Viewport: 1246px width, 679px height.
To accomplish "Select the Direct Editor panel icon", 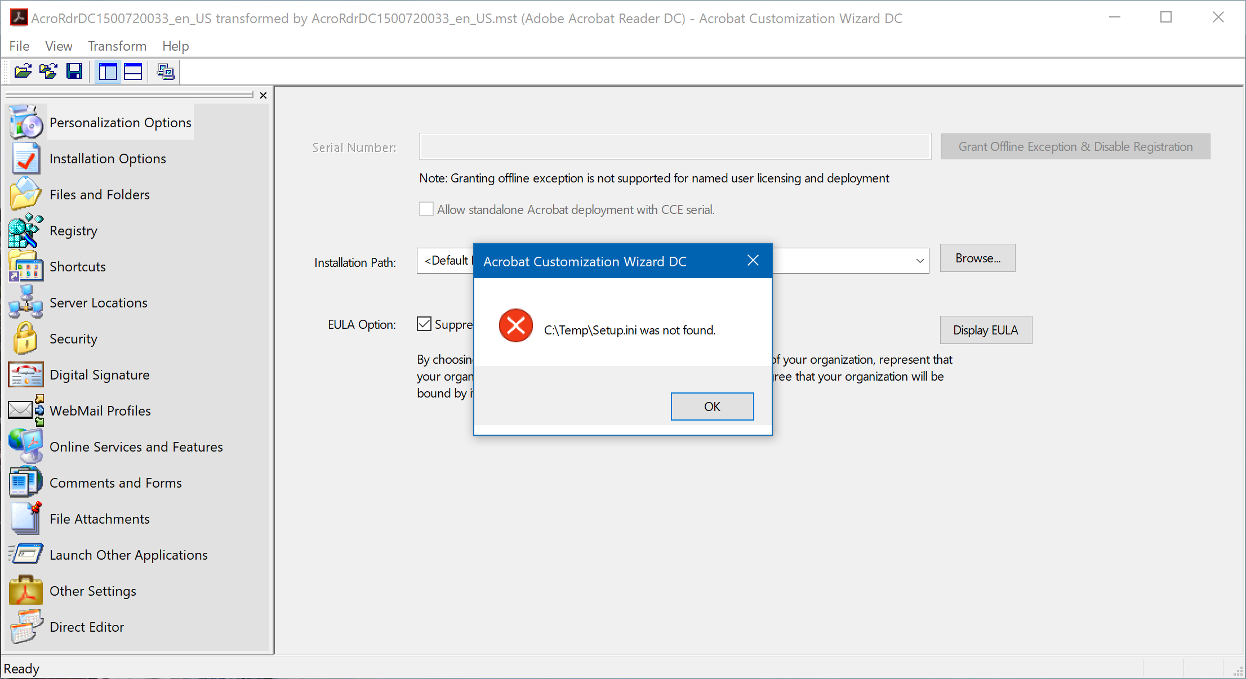I will [x=24, y=626].
